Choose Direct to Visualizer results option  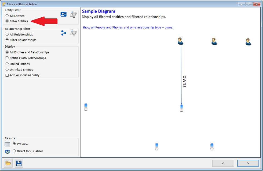14,151
